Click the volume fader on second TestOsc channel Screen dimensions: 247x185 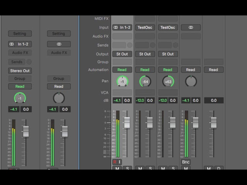[173, 123]
